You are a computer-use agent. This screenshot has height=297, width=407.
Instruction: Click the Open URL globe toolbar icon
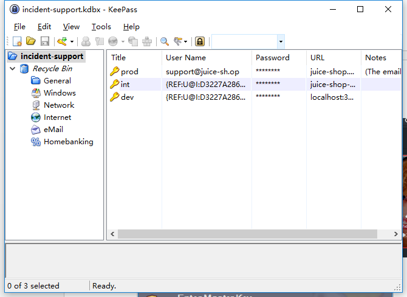pos(113,41)
